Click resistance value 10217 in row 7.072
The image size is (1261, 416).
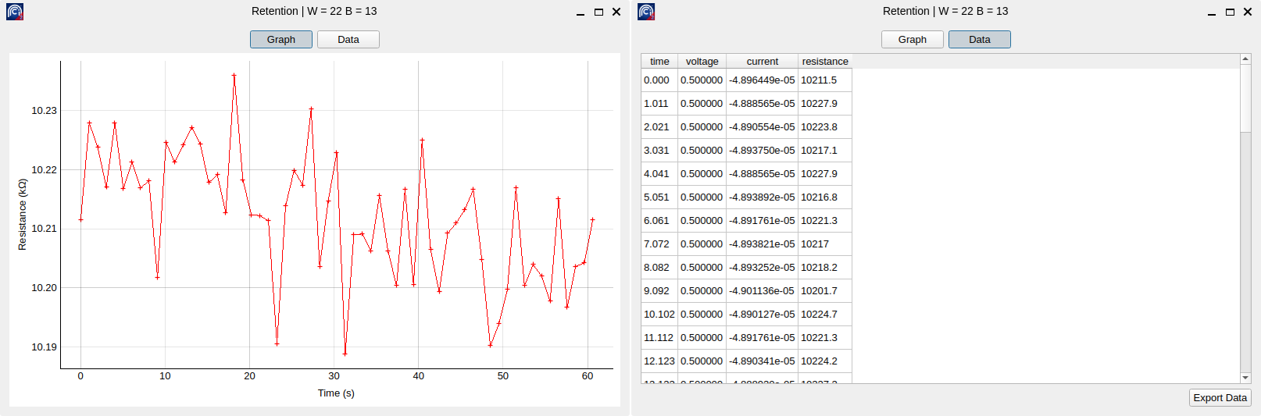pyautogui.click(x=825, y=244)
